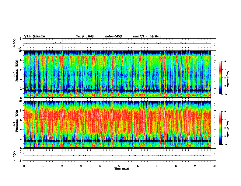Click the time axis tick label "10"
The height and width of the screenshot is (186, 241).
pos(214,166)
